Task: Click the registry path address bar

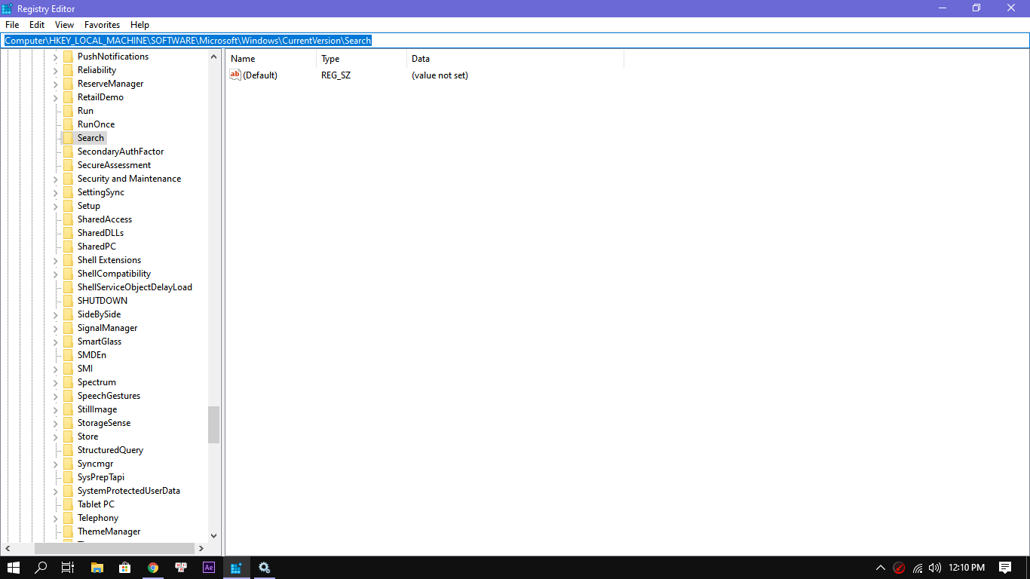Action: pos(515,41)
